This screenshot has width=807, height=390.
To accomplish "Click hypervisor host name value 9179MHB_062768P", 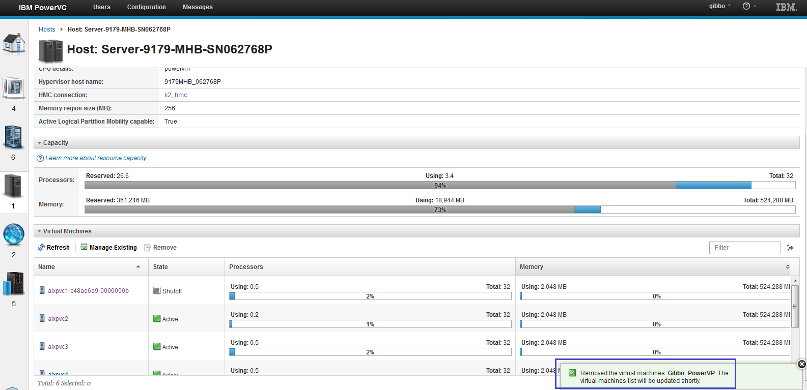I will (x=192, y=82).
